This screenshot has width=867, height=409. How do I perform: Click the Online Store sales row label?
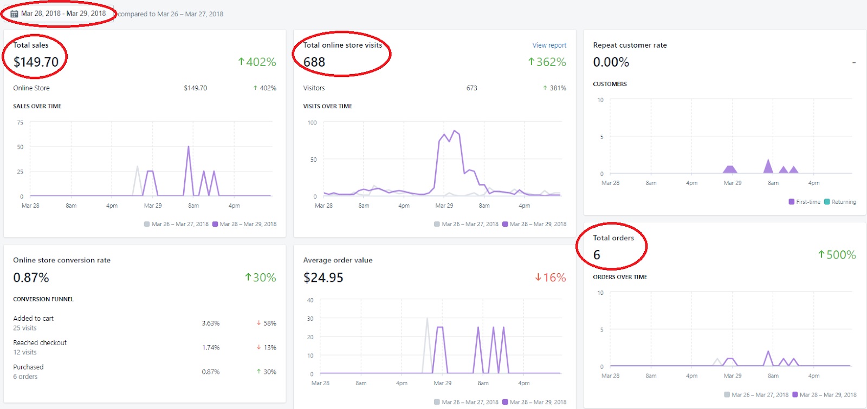(x=31, y=88)
